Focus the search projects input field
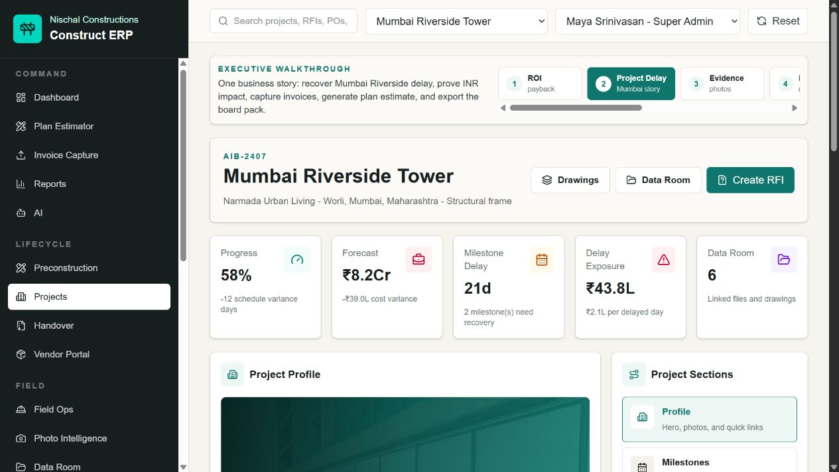839x472 pixels. point(283,21)
